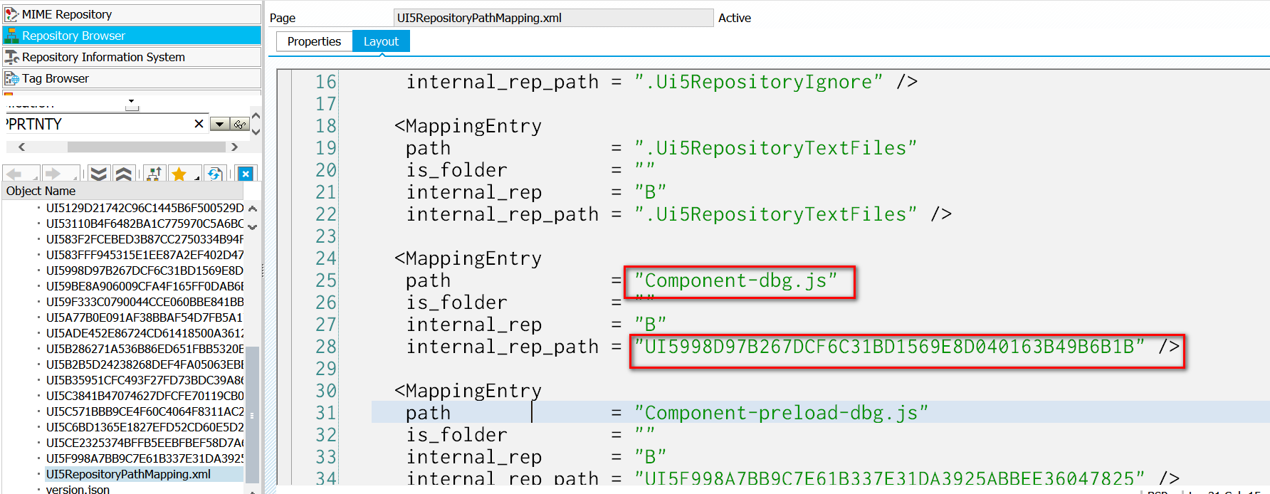The height and width of the screenshot is (494, 1270).
Task: Select tree item UI59F333C0790044CCE060BBE841BB
Action: tap(145, 302)
